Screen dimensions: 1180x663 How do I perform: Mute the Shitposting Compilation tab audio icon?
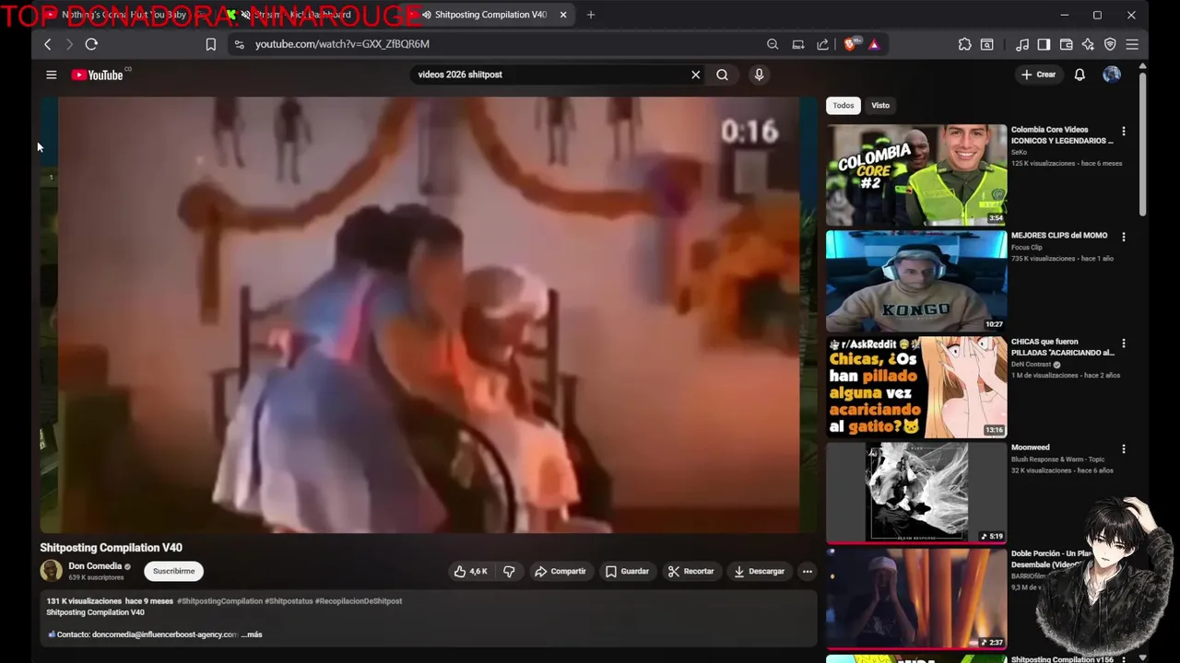coord(426,15)
